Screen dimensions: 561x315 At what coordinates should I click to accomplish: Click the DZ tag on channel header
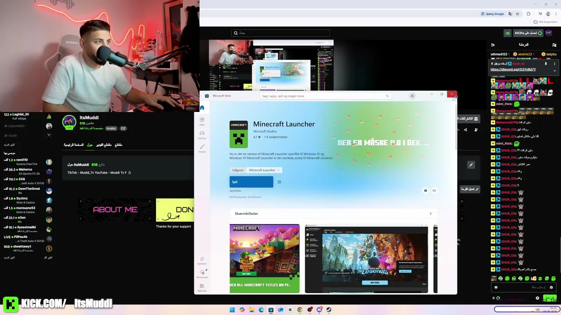(x=123, y=128)
